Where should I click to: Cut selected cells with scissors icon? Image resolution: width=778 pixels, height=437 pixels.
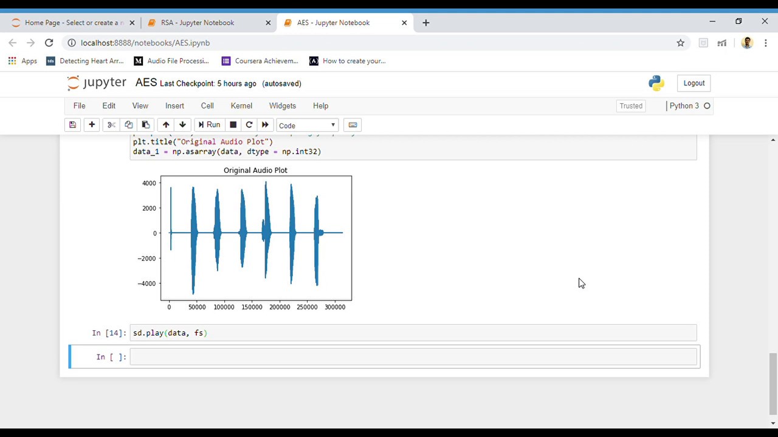111,125
